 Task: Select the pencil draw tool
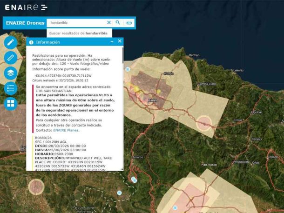click(11, 42)
